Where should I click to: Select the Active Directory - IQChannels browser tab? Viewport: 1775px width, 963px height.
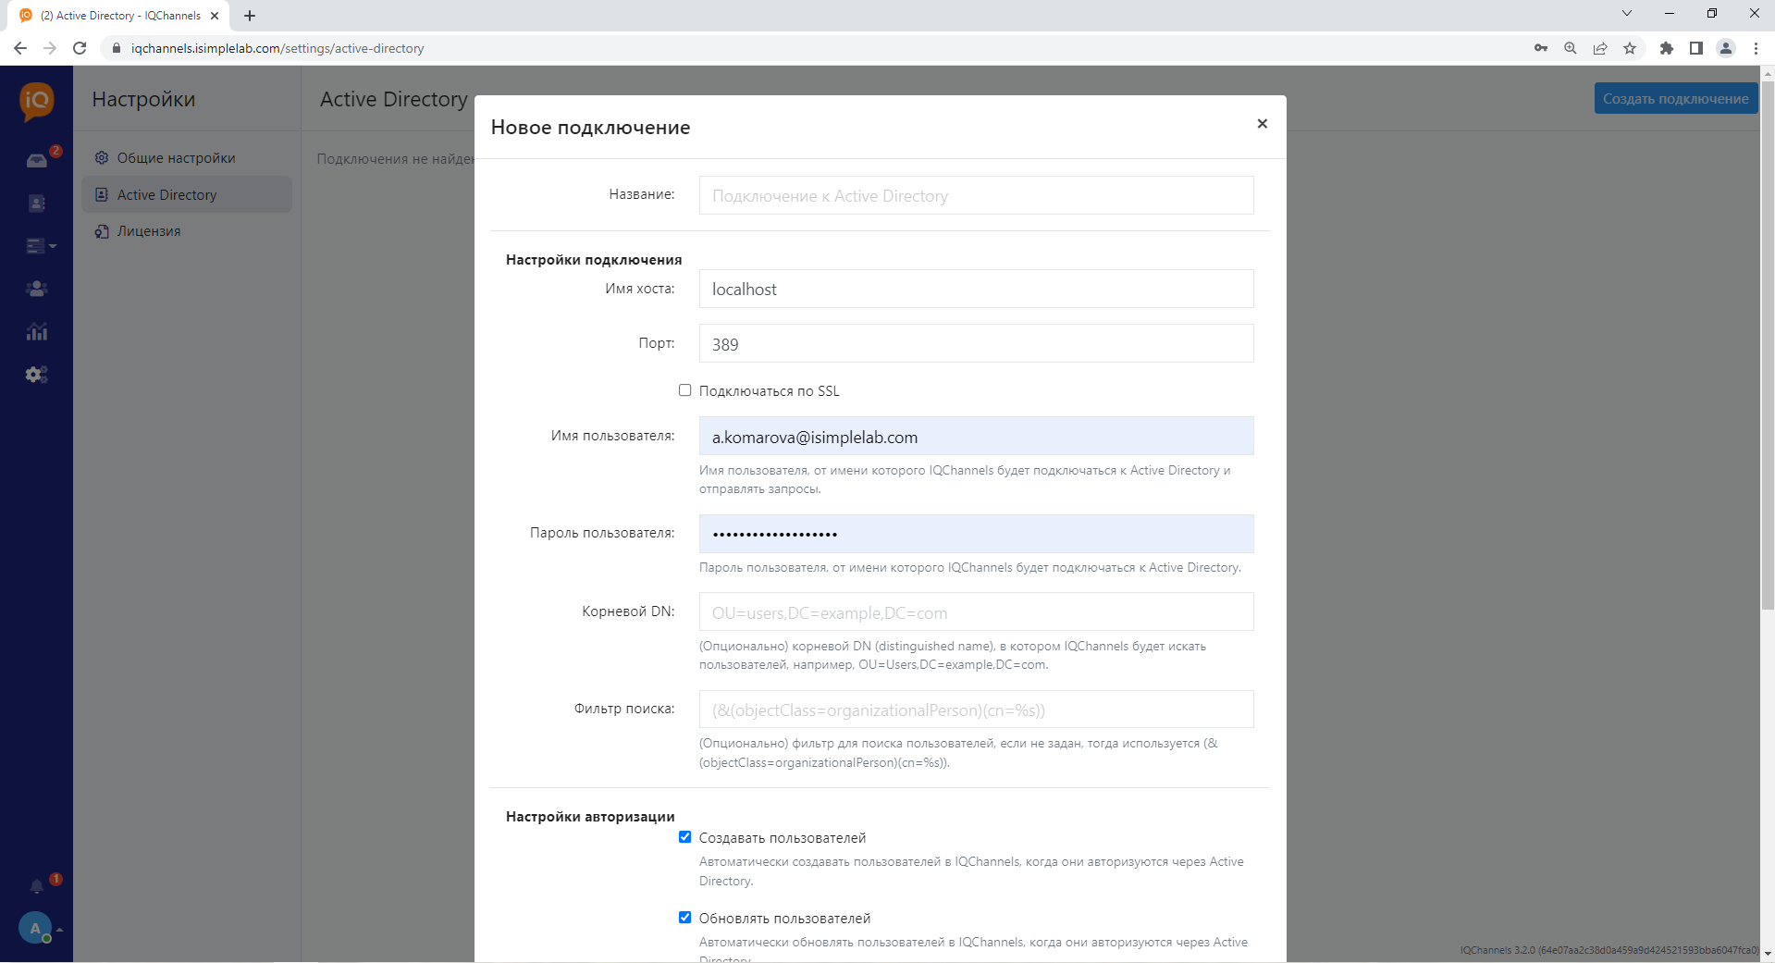pos(120,16)
